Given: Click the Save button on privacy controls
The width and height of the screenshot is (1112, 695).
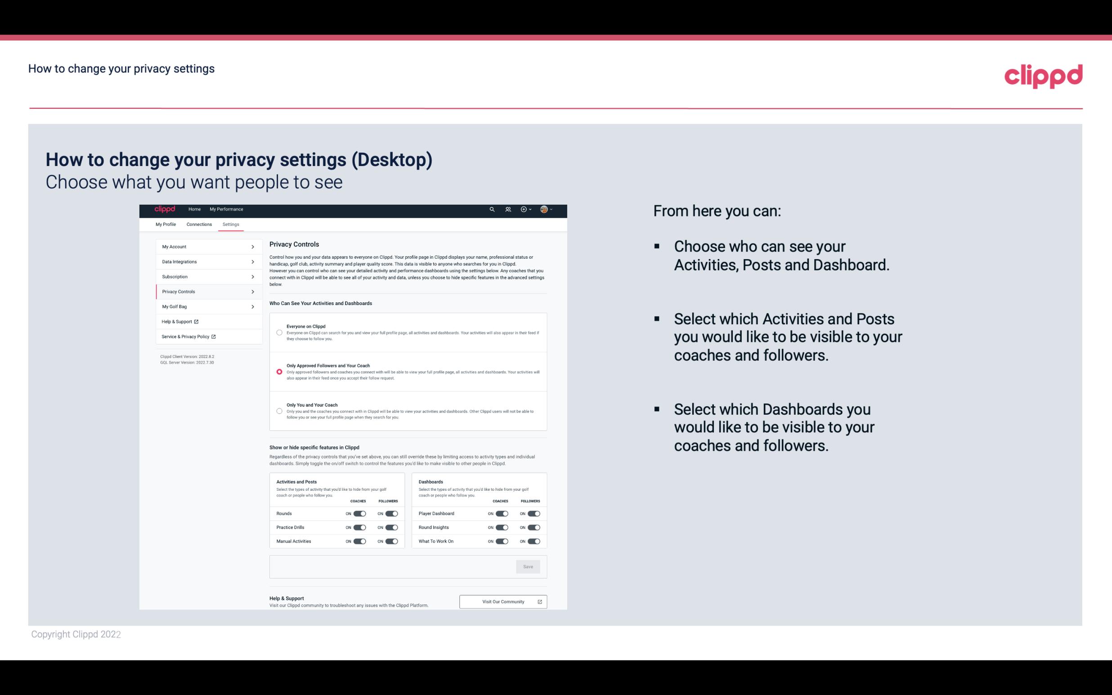Looking at the screenshot, I should click(528, 567).
